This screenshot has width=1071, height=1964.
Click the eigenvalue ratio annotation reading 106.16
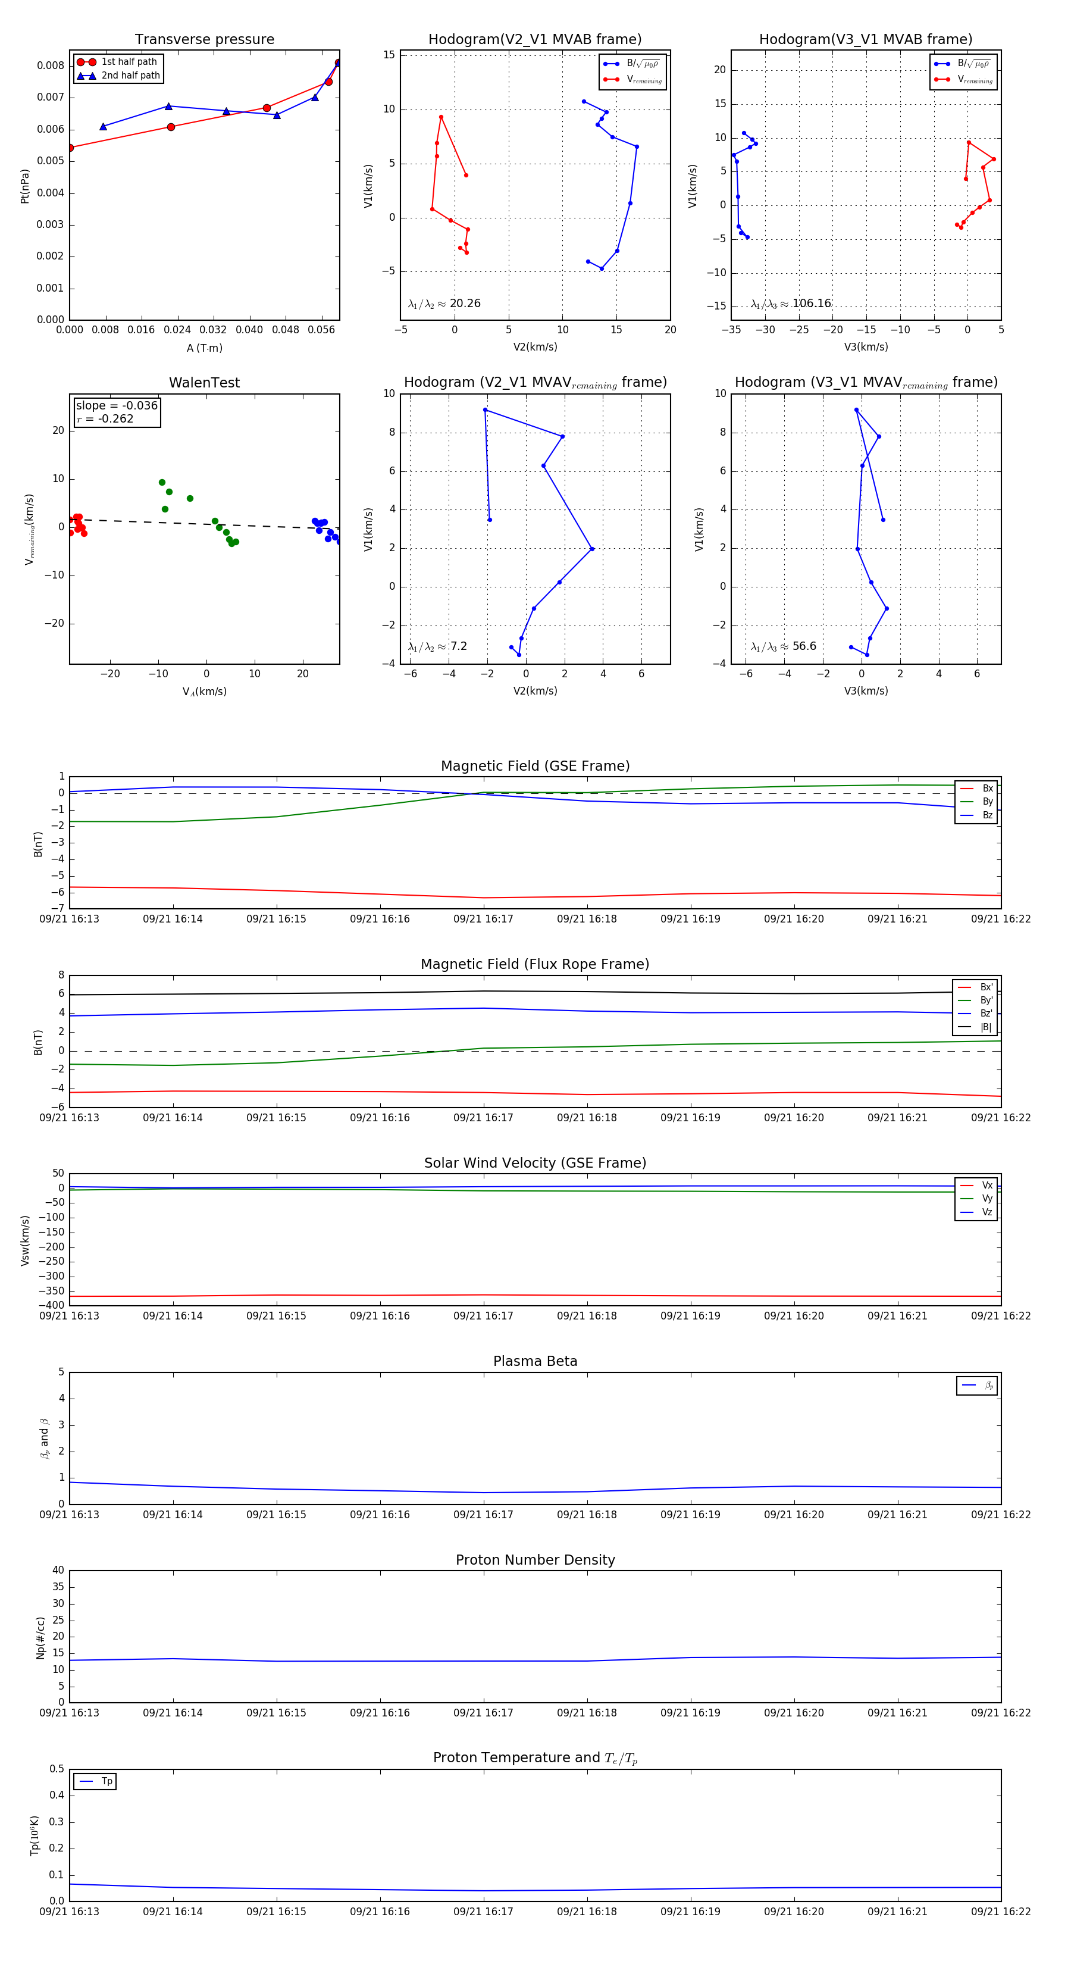(791, 304)
